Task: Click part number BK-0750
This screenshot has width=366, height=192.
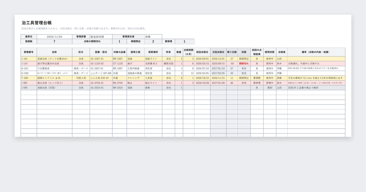Action: 119,83
